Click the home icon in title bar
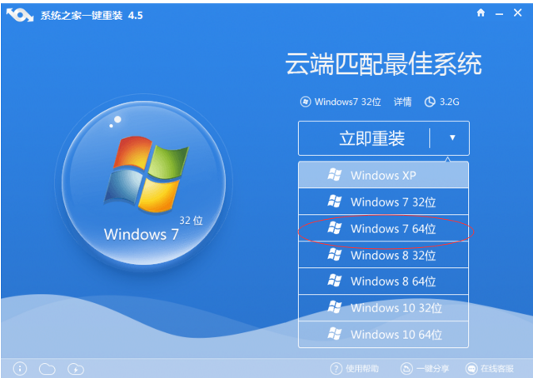The width and height of the screenshot is (533, 378). click(481, 14)
